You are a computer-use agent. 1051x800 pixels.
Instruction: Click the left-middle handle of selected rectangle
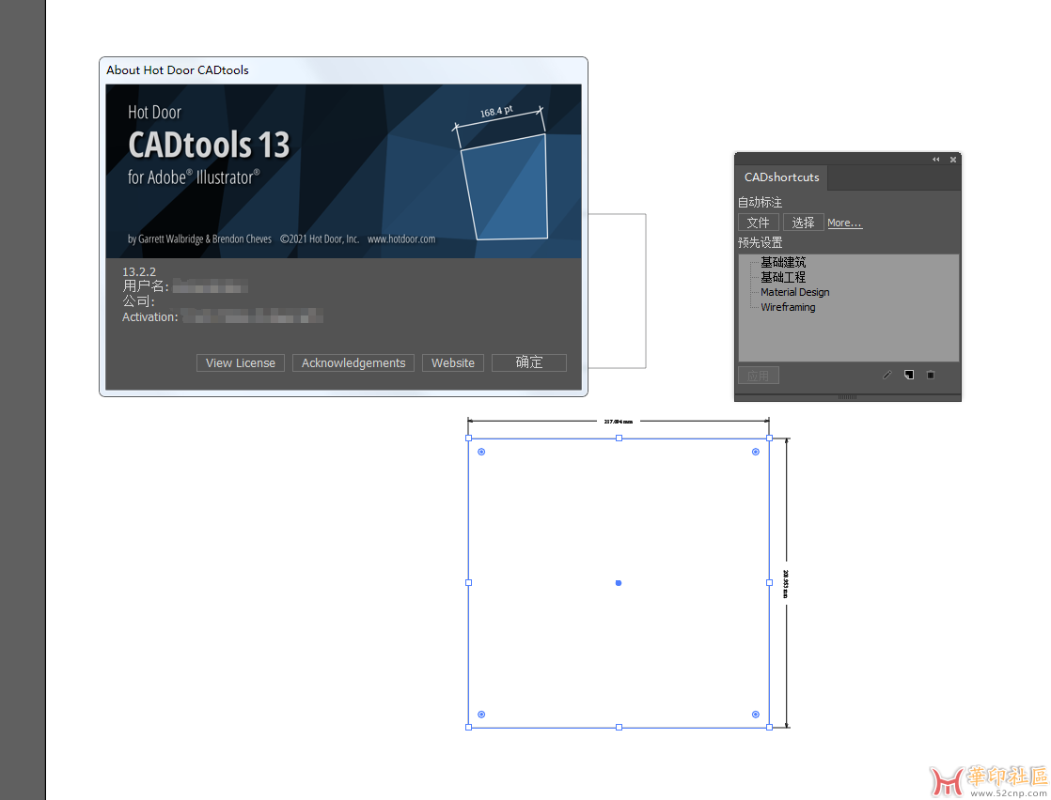468,582
